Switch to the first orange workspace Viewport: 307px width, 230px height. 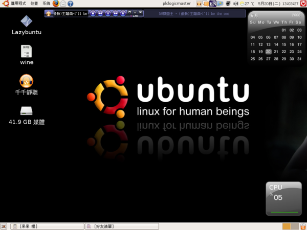click(x=287, y=226)
